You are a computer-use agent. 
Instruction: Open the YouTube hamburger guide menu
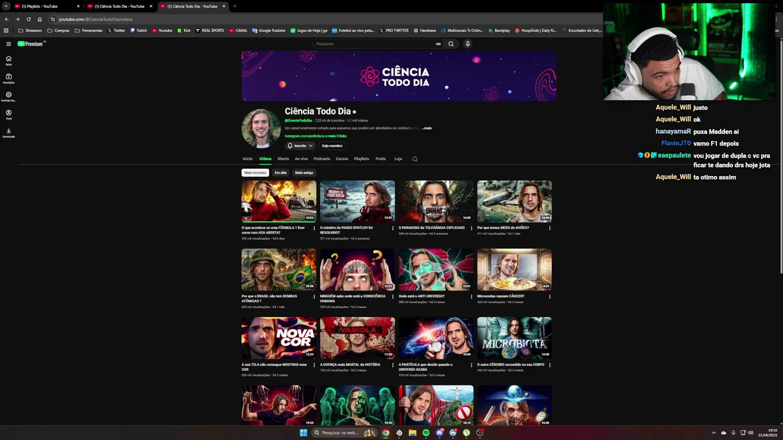(9, 44)
